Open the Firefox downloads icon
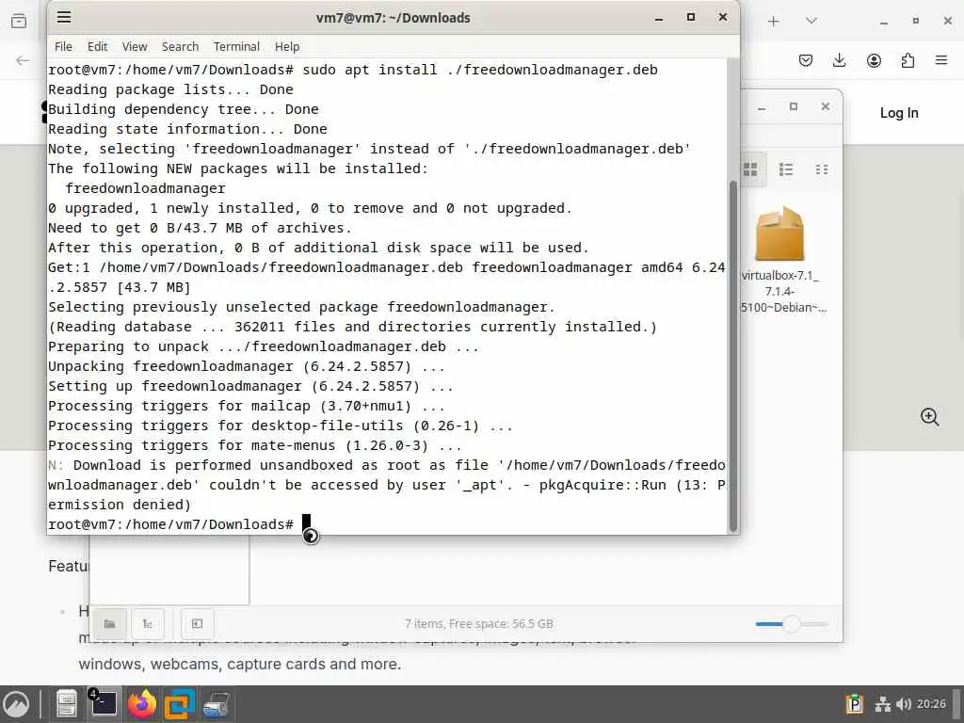This screenshot has height=723, width=964. (839, 60)
